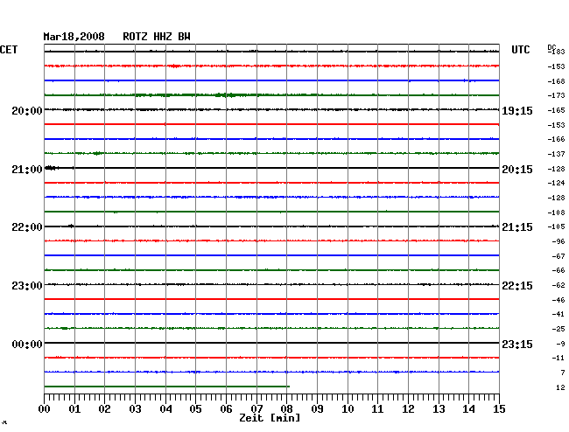Click the DC offset value "-173"
The height and width of the screenshot is (432, 569).
pos(556,95)
